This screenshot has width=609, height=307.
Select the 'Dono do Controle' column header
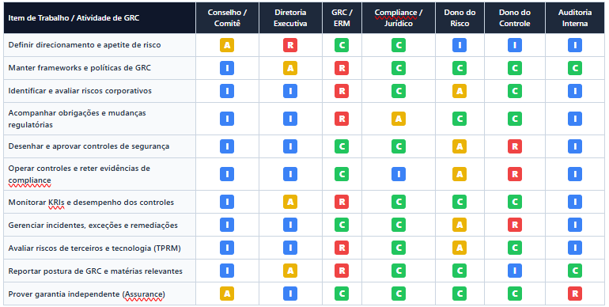pyautogui.click(x=515, y=18)
